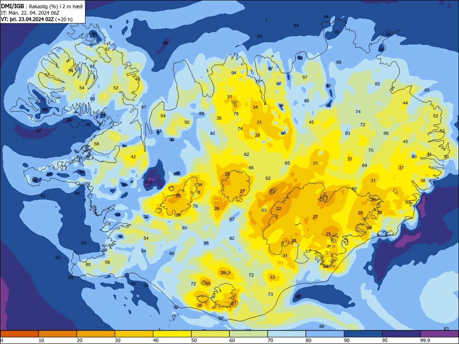Click the humidity value '21' in the south
This screenshot has height=344, width=459.
click(x=234, y=303)
